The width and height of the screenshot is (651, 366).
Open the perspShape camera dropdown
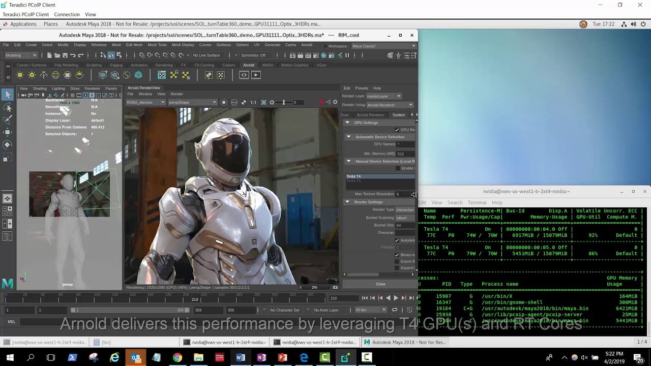click(193, 102)
